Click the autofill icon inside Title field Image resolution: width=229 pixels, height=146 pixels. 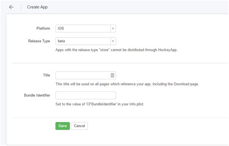point(112,75)
